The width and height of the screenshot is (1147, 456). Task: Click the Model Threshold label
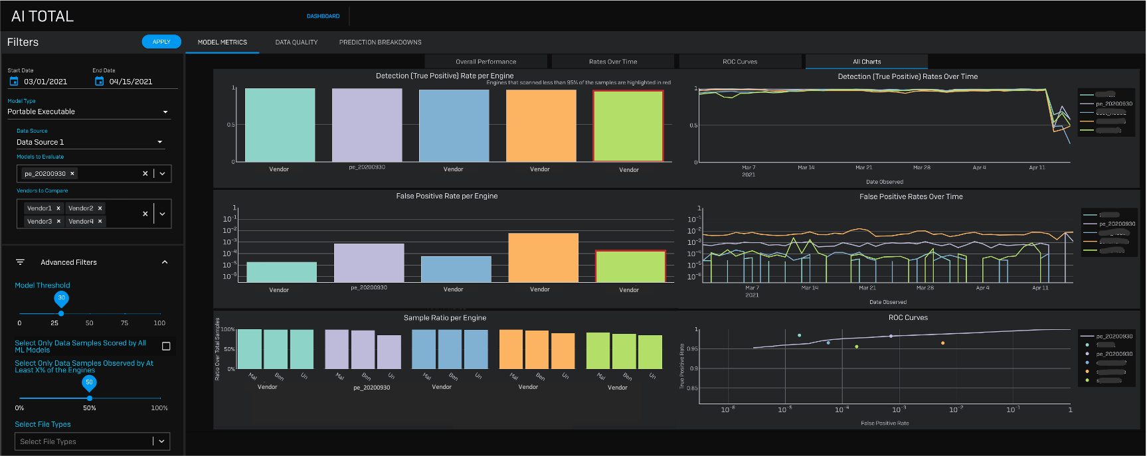click(43, 285)
